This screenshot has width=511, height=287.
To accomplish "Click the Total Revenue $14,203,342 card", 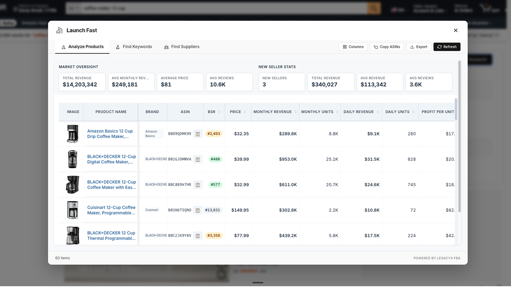I will point(82,82).
